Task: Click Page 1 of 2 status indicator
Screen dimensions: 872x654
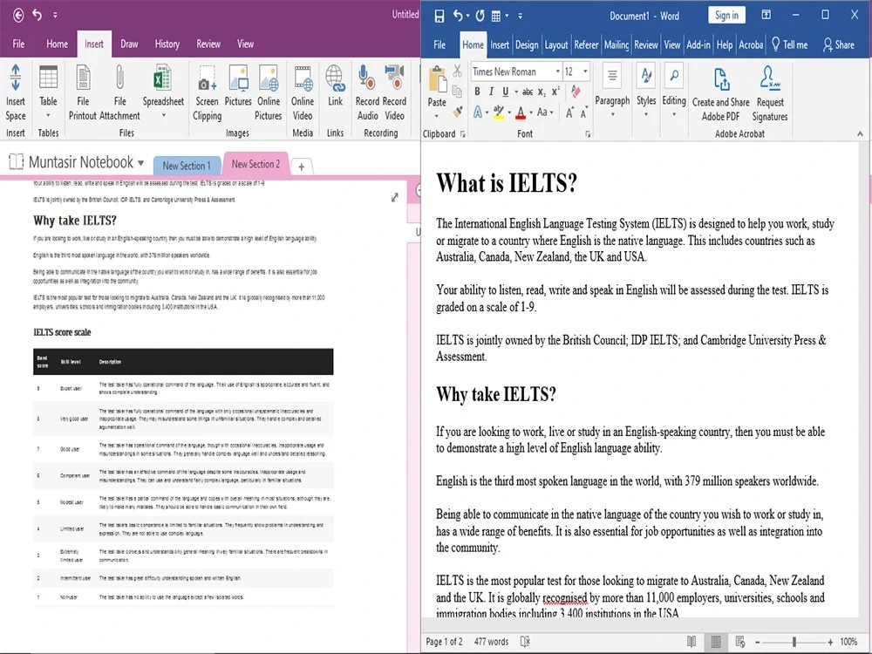Action: 444,641
